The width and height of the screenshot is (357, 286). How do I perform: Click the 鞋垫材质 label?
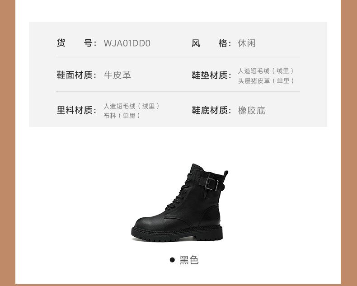tap(211, 75)
